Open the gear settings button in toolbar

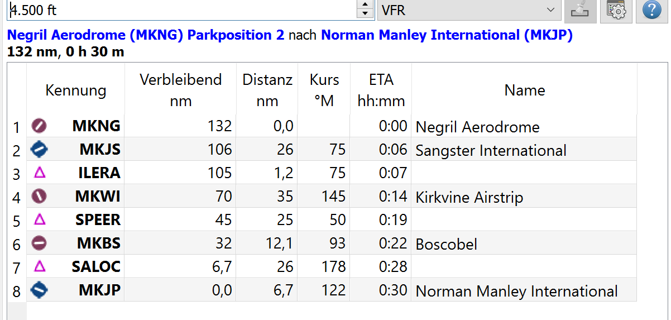click(616, 9)
